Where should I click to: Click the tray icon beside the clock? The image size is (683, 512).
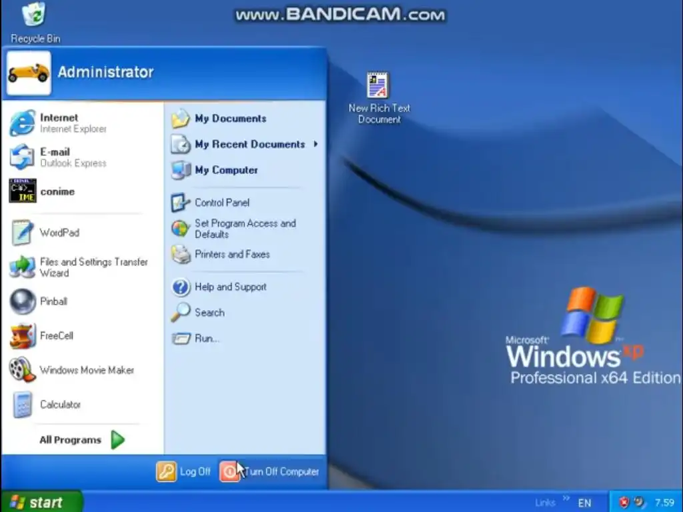(640, 503)
